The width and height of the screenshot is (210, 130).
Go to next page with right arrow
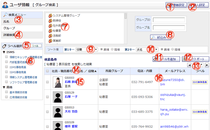(207, 65)
